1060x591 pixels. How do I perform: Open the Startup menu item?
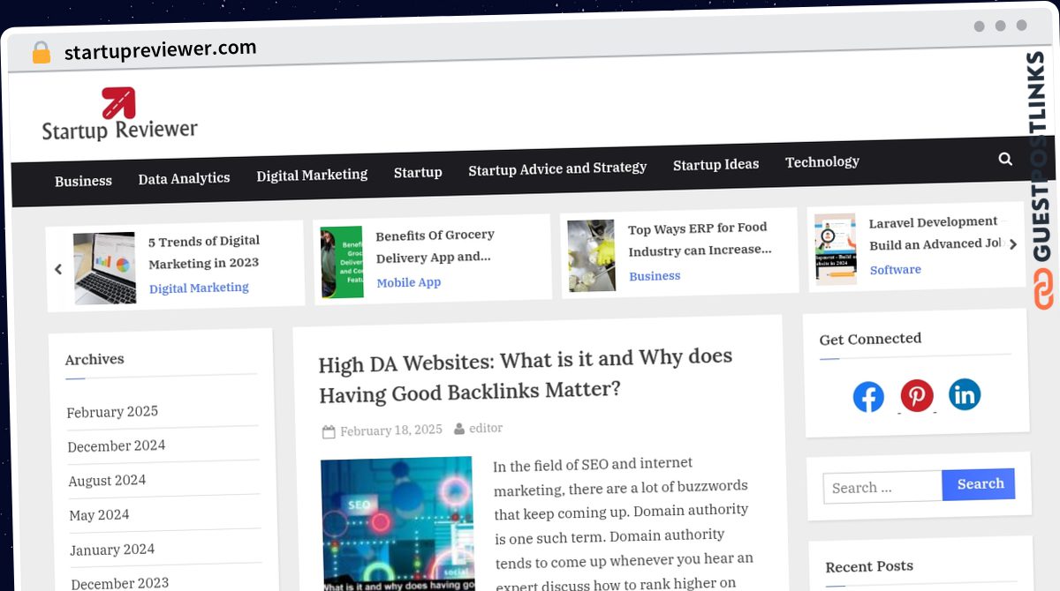coord(418,172)
